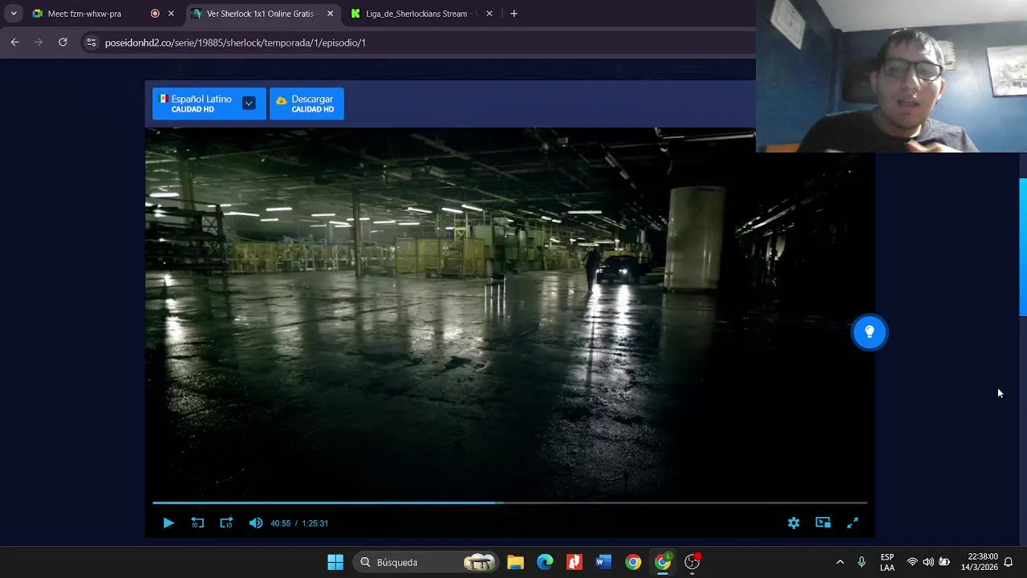Open volume control in system tray

[928, 562]
